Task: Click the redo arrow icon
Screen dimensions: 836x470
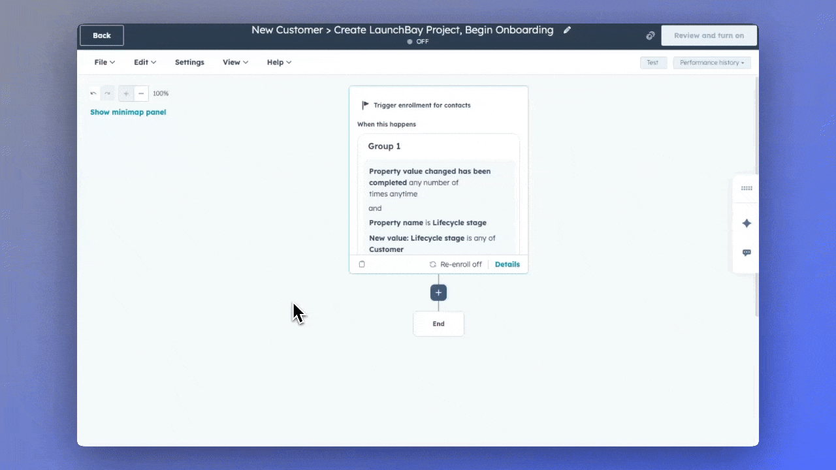Action: pos(108,93)
